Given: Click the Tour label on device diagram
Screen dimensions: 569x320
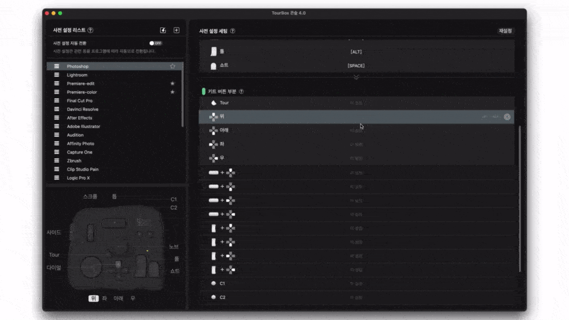Looking at the screenshot, I should pos(55,255).
